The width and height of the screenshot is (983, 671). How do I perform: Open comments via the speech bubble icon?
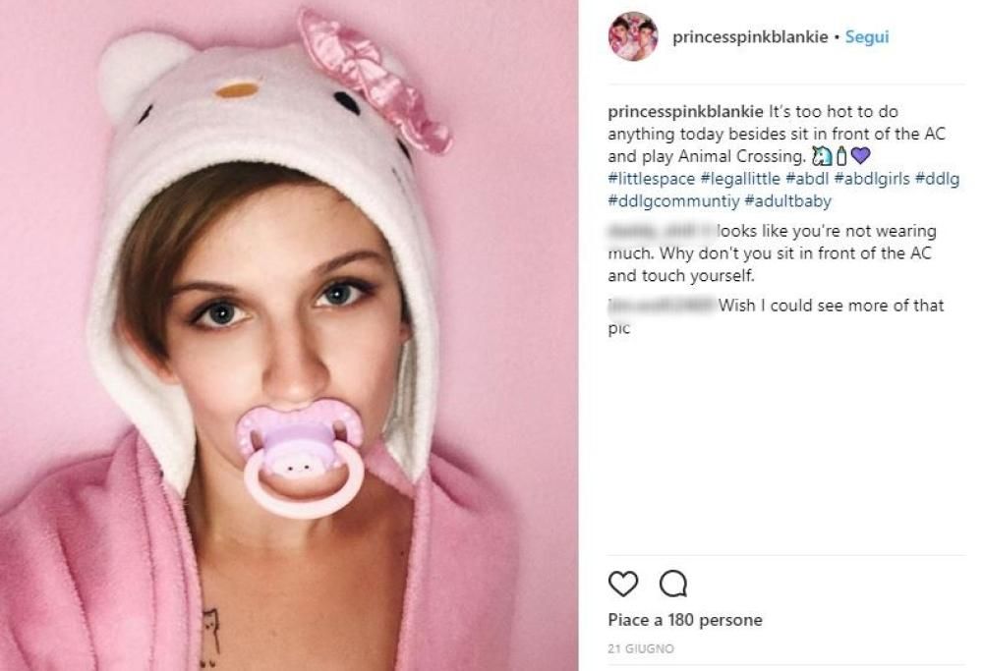tap(674, 583)
